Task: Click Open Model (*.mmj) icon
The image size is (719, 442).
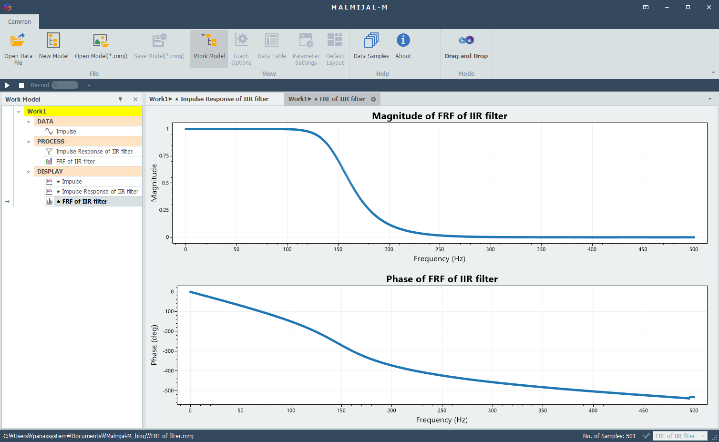Action: tap(101, 40)
